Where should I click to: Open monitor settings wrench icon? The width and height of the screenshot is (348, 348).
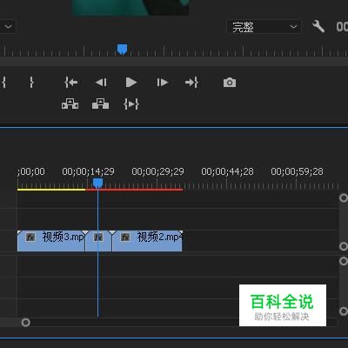coord(318,27)
